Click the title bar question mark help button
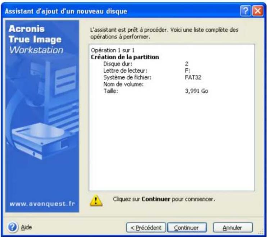 pos(245,11)
